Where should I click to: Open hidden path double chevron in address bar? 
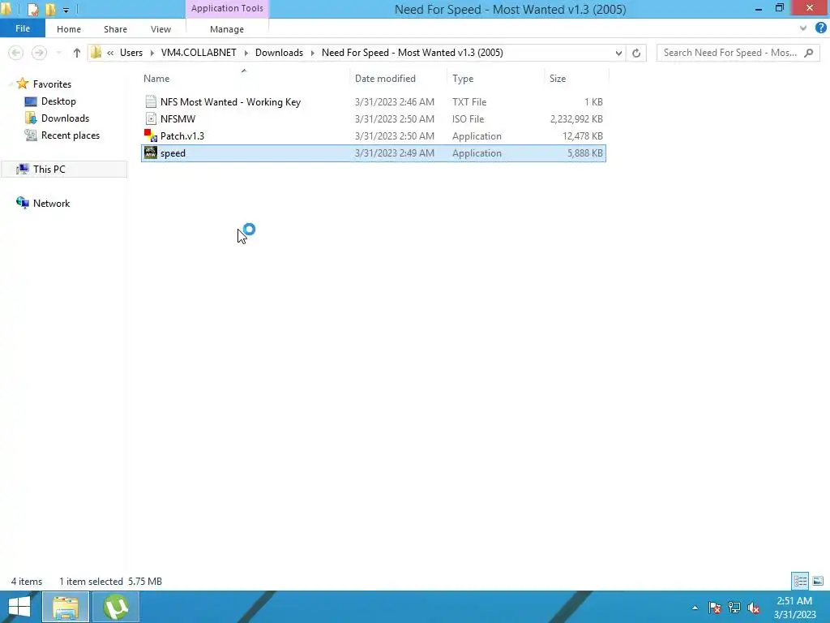pyautogui.click(x=110, y=53)
